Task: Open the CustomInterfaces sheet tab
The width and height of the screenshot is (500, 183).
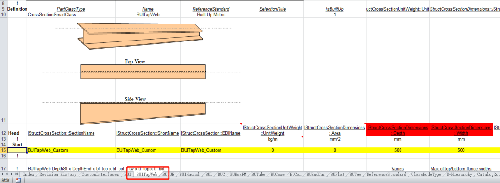Action: pyautogui.click(x=100, y=174)
